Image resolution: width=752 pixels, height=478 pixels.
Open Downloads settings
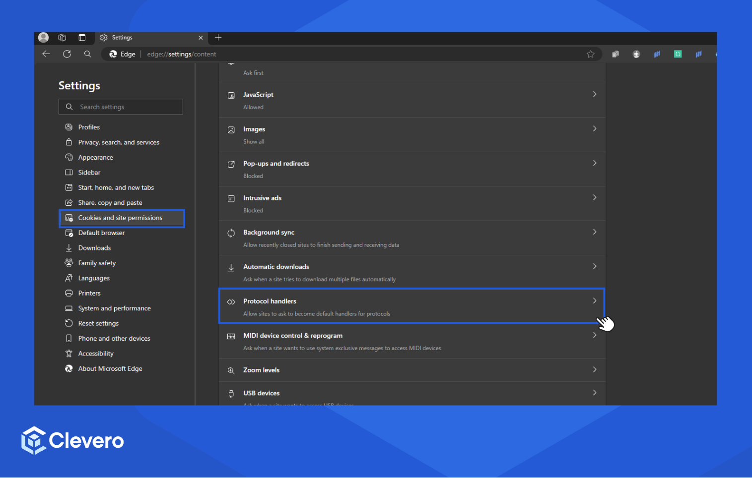point(94,248)
